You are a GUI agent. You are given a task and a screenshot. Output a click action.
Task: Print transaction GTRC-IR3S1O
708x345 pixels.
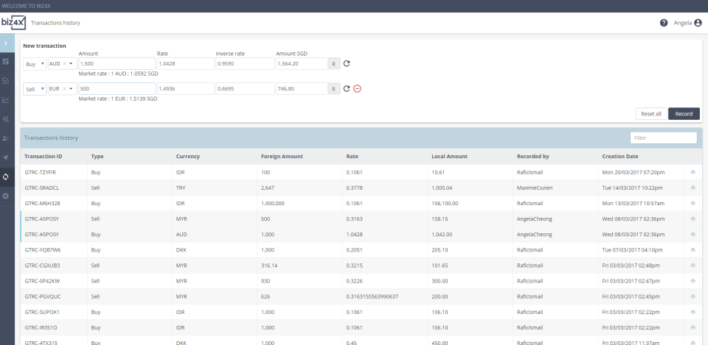click(693, 327)
